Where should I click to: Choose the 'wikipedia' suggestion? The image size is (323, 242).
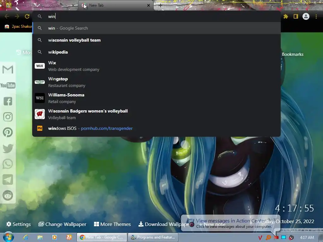(x=156, y=52)
